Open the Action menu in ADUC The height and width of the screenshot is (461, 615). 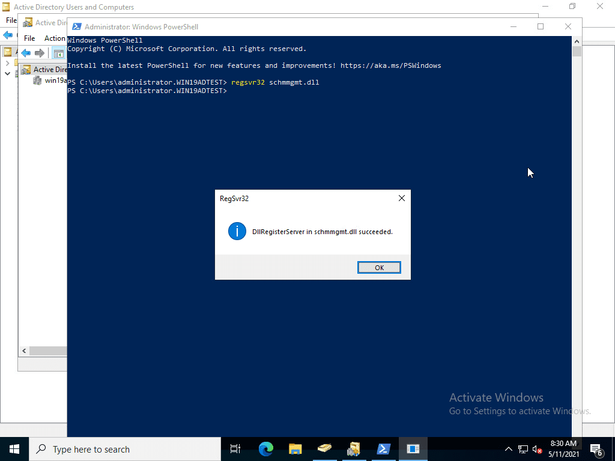point(55,38)
